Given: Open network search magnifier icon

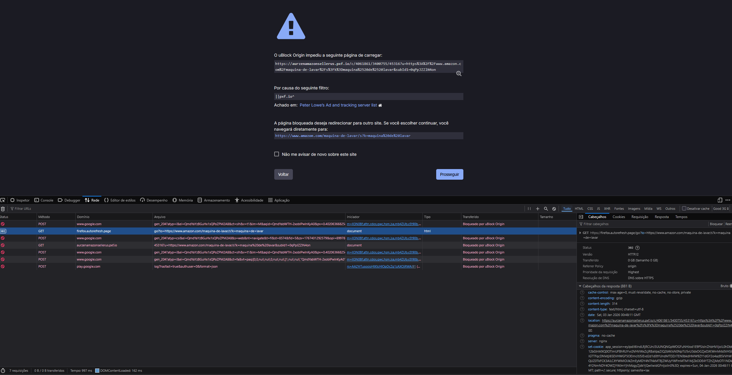Looking at the screenshot, I should tap(546, 209).
